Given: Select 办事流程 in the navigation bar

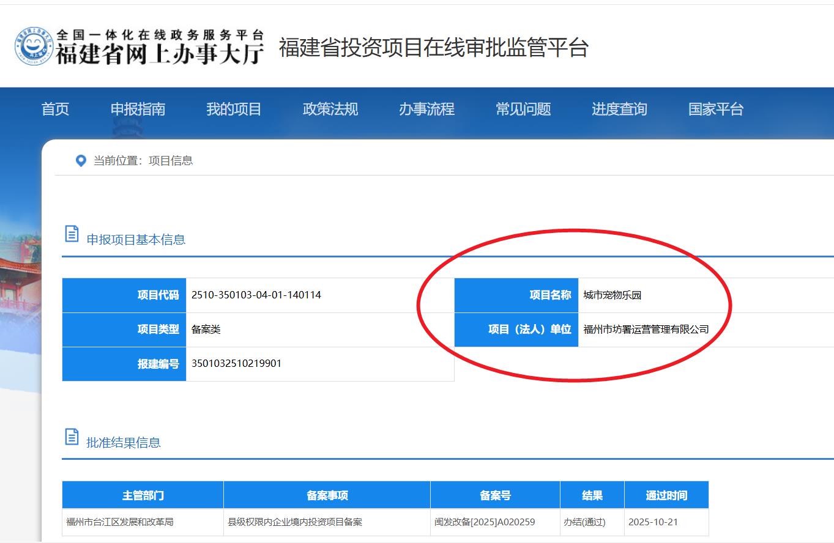Looking at the screenshot, I should point(426,109).
